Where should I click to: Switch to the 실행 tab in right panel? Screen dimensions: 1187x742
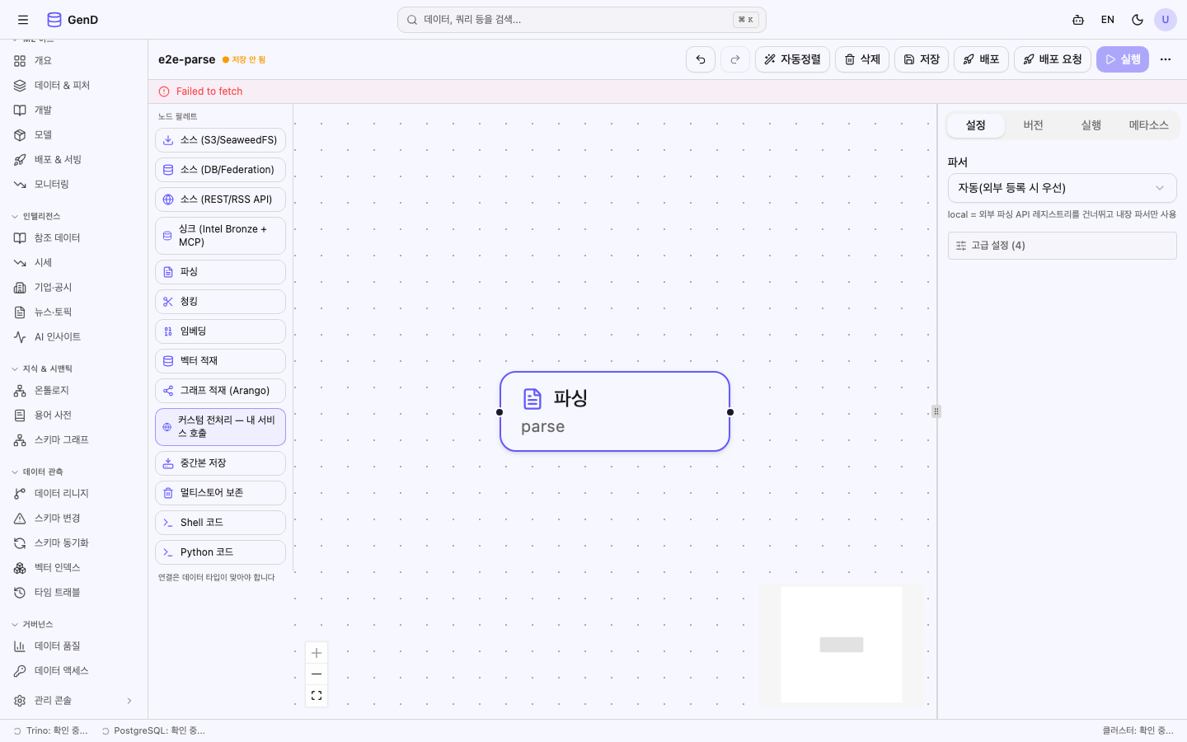point(1091,125)
